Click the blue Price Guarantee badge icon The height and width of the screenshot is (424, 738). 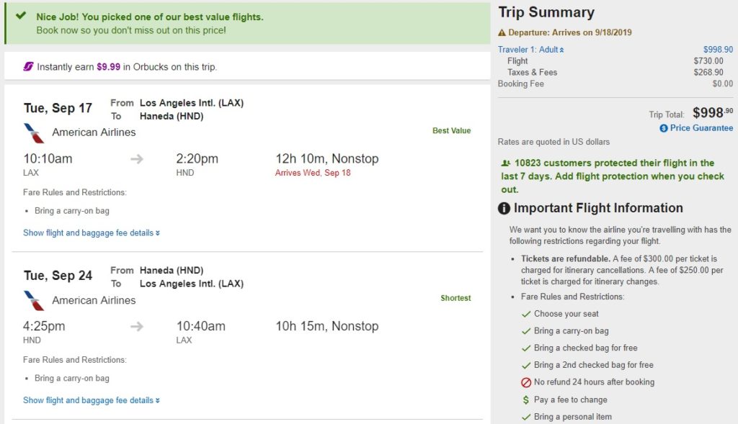663,128
